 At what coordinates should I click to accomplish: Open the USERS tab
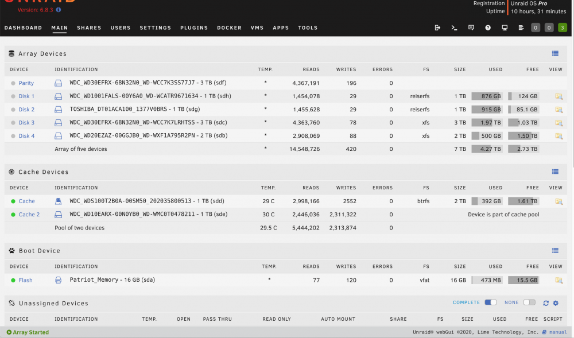(x=121, y=28)
